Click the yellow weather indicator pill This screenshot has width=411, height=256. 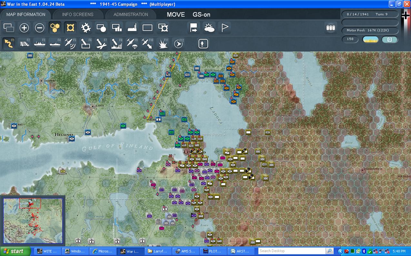click(x=370, y=40)
